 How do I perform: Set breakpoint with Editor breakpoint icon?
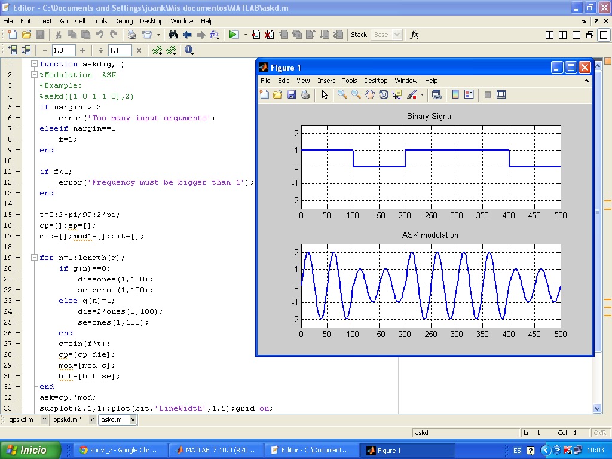256,35
